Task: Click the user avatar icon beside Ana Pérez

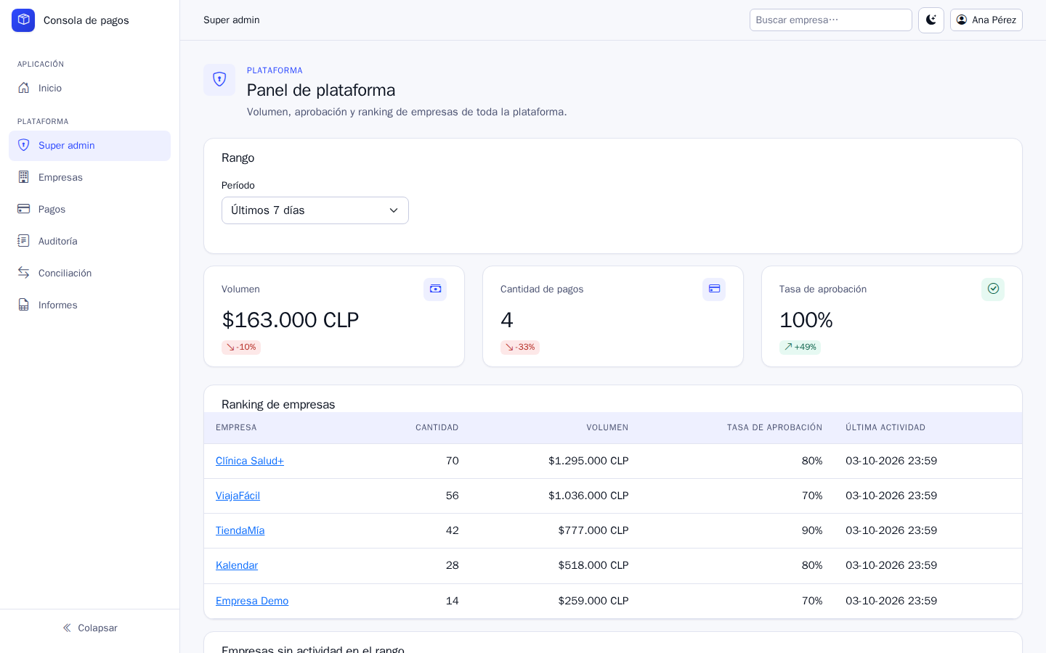Action: click(962, 20)
